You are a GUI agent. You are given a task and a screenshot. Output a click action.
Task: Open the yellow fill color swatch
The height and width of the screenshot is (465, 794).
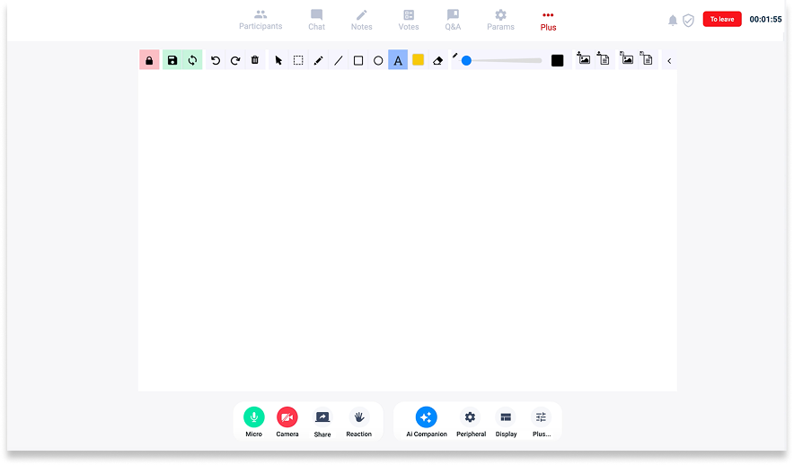pyautogui.click(x=418, y=60)
